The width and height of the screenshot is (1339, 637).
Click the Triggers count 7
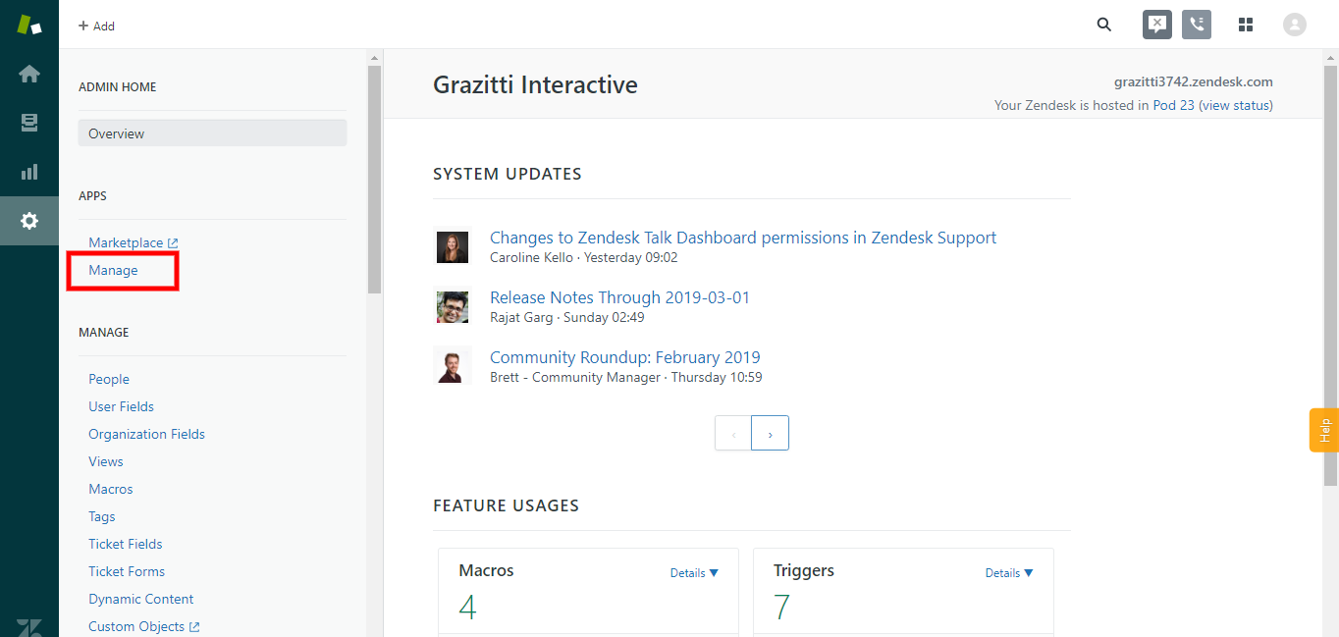(781, 608)
